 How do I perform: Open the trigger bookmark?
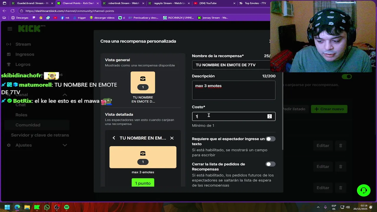(x=80, y=18)
